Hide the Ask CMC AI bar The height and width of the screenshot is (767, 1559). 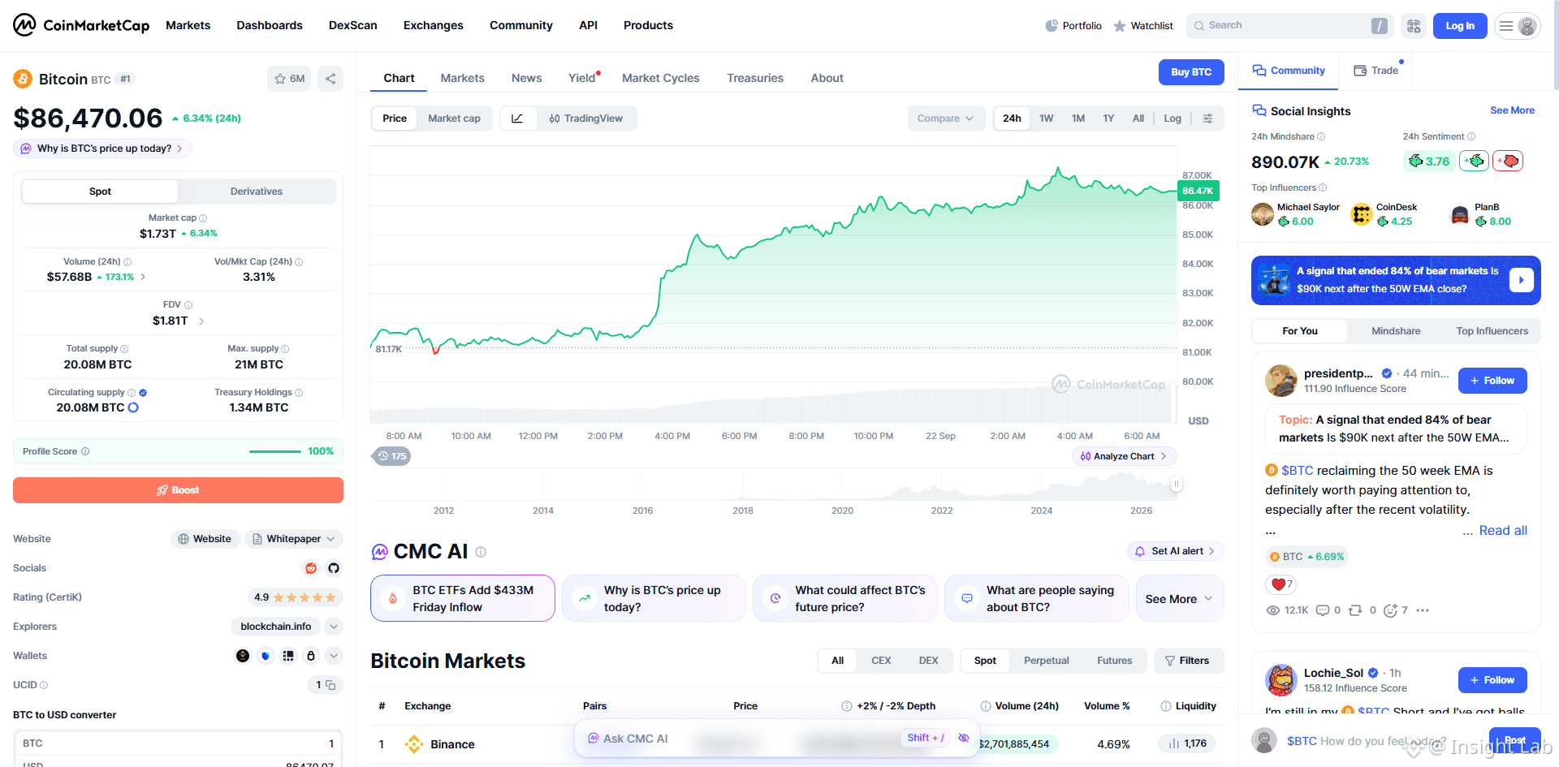point(964,738)
